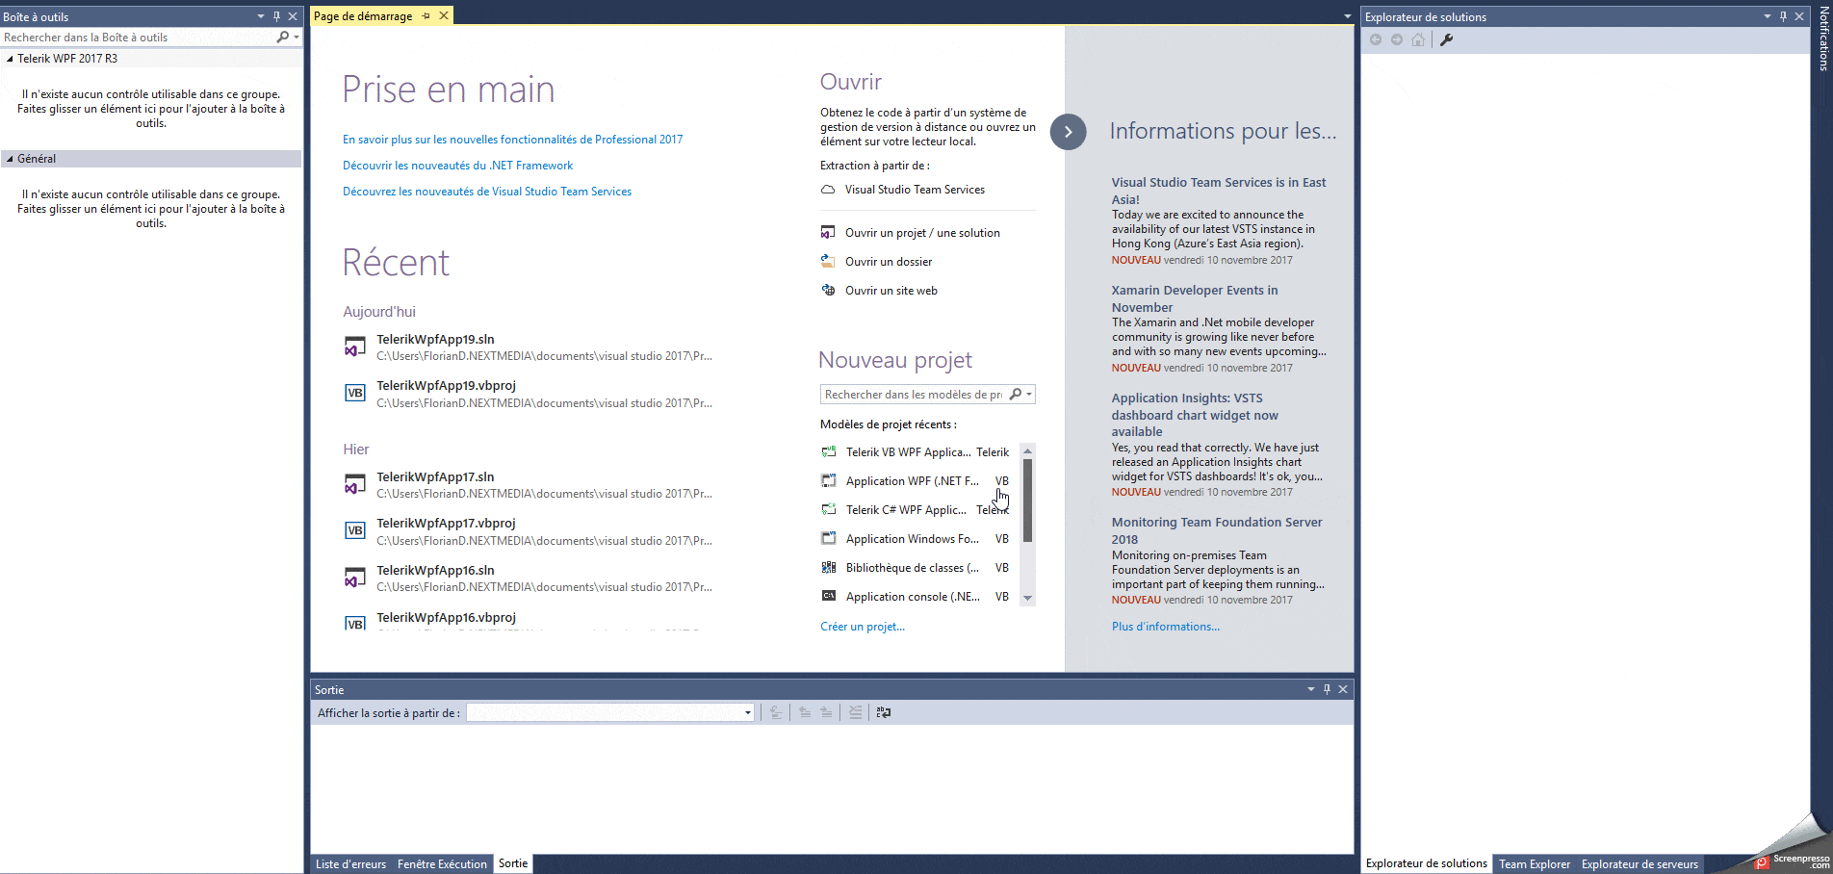1833x874 pixels.
Task: Switch to the Team Explorer tab
Action: coord(1535,863)
